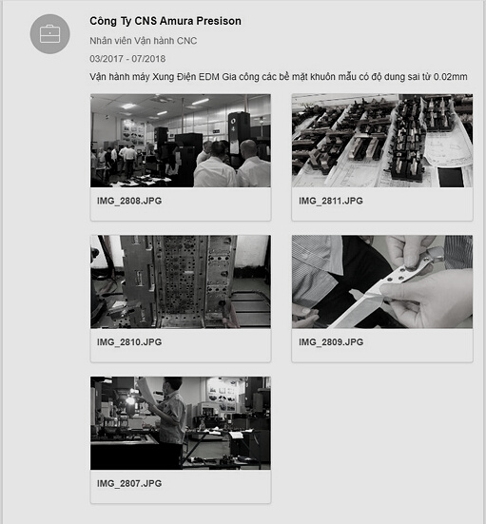Click the EDM word in job description
The height and width of the screenshot is (524, 486).
tap(209, 77)
